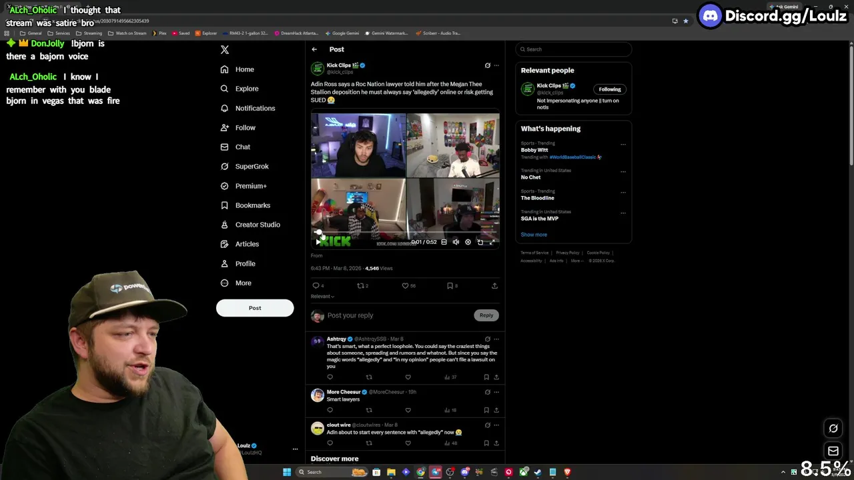Screen dimensions: 854x480
Task: Like clout wire's reply
Action: pyautogui.click(x=408, y=443)
